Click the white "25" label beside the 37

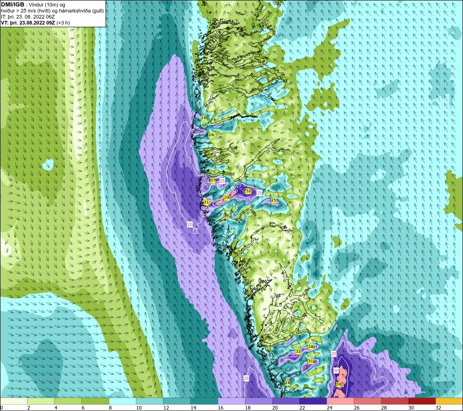pyautogui.click(x=222, y=181)
